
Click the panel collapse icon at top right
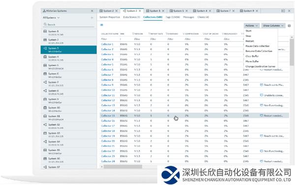[283, 11]
